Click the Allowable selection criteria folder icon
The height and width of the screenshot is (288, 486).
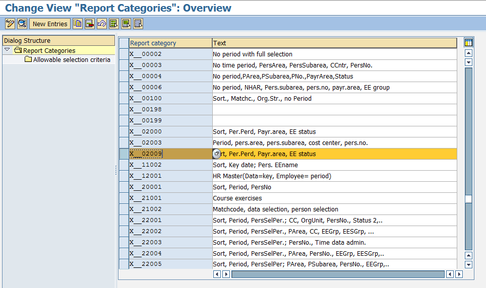pyautogui.click(x=28, y=59)
